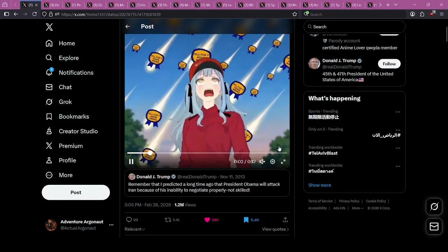This screenshot has width=448, height=252.
Task: Open Terms of Service link
Action: pos(320,201)
